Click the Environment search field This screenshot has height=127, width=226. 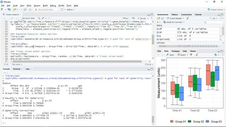point(213,22)
